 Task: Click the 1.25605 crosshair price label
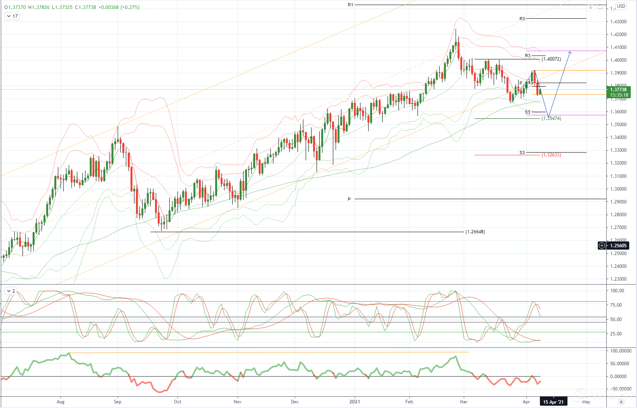pyautogui.click(x=618, y=245)
